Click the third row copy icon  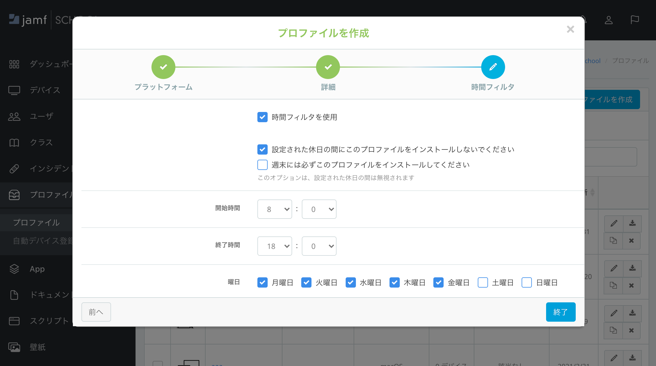[613, 330]
